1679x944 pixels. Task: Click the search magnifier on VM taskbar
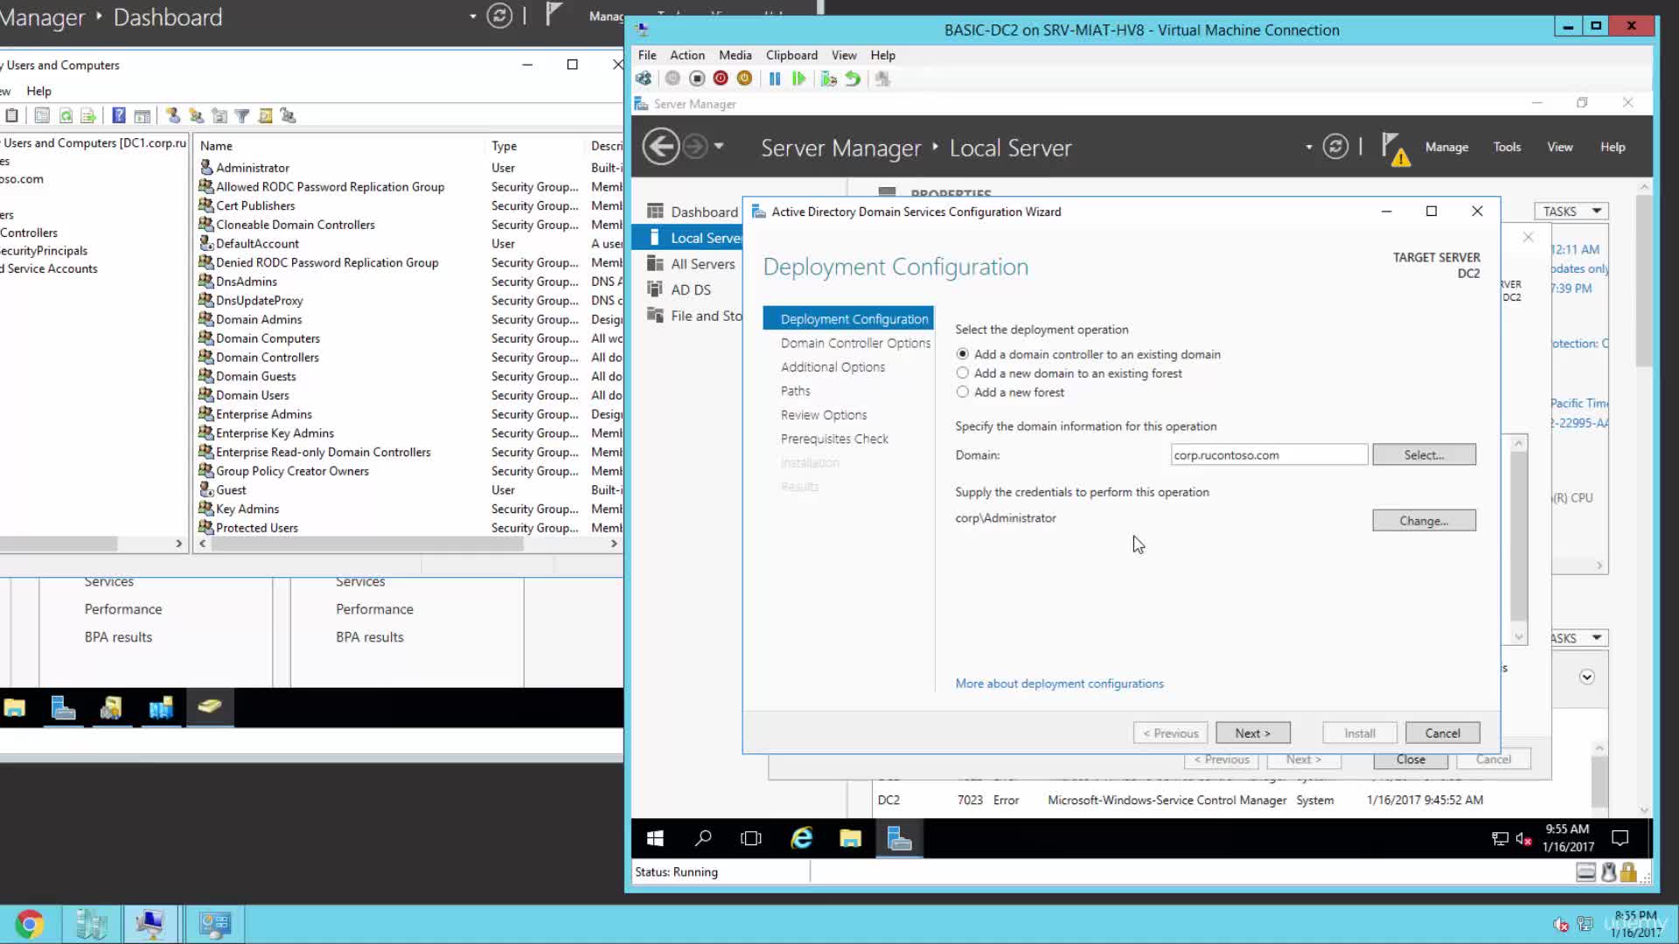pos(703,838)
